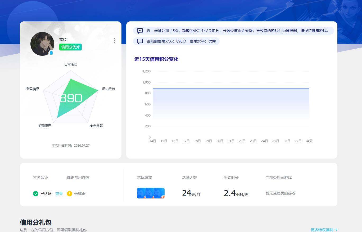This screenshot has height=232, width=362.
Task: Click the 未绑定 WeChat status text
Action: pyautogui.click(x=80, y=194)
